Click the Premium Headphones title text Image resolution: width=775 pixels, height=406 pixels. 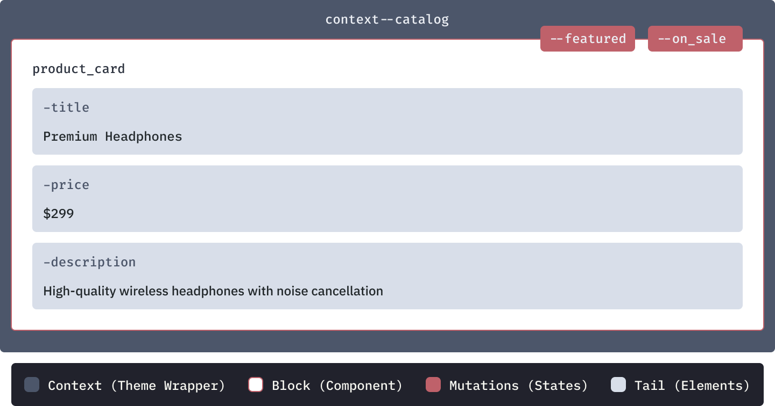[x=112, y=136]
